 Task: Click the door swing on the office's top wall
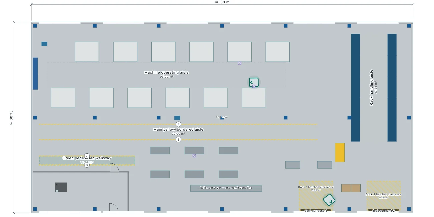(x=115, y=168)
